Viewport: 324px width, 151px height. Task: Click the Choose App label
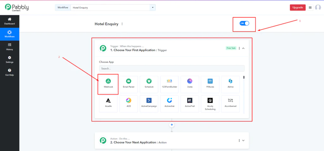pyautogui.click(x=106, y=62)
